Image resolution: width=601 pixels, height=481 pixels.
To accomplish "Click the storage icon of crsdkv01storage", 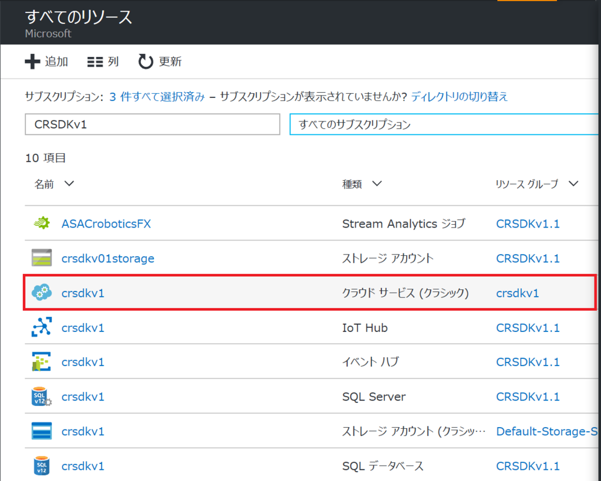I will pyautogui.click(x=42, y=258).
